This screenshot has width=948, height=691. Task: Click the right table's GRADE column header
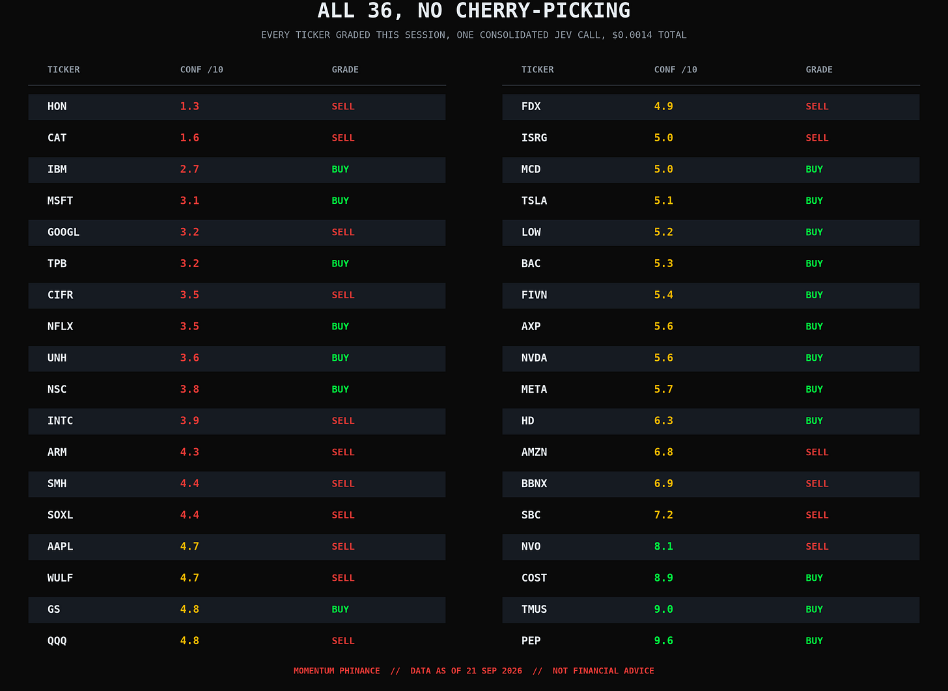[x=819, y=70]
